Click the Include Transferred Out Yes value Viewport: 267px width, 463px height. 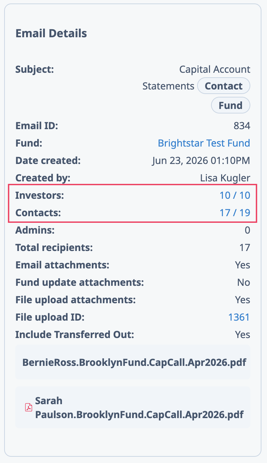242,335
